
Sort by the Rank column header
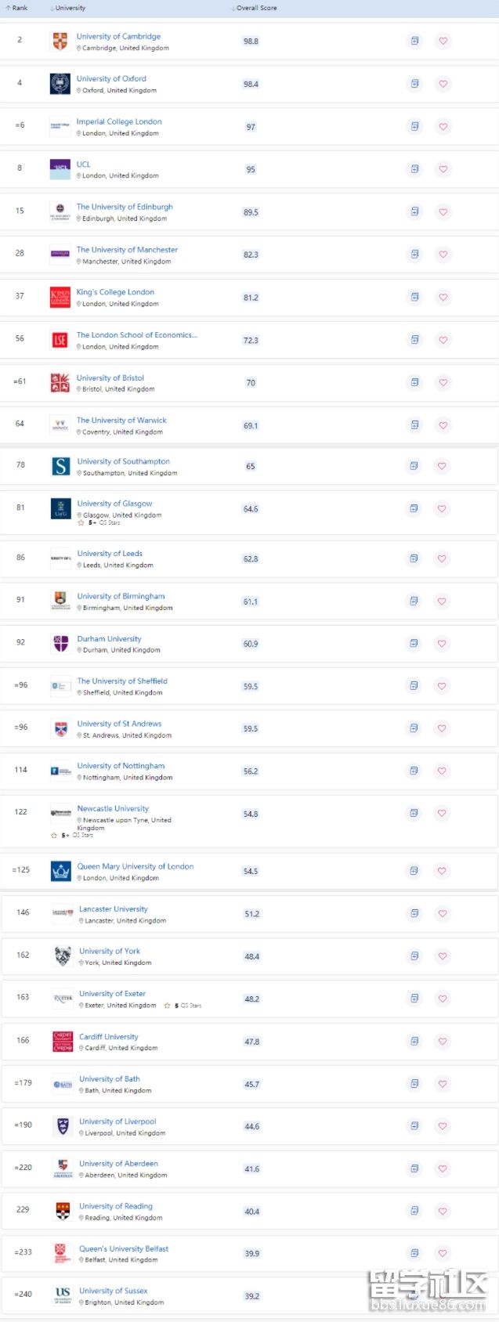pos(16,8)
